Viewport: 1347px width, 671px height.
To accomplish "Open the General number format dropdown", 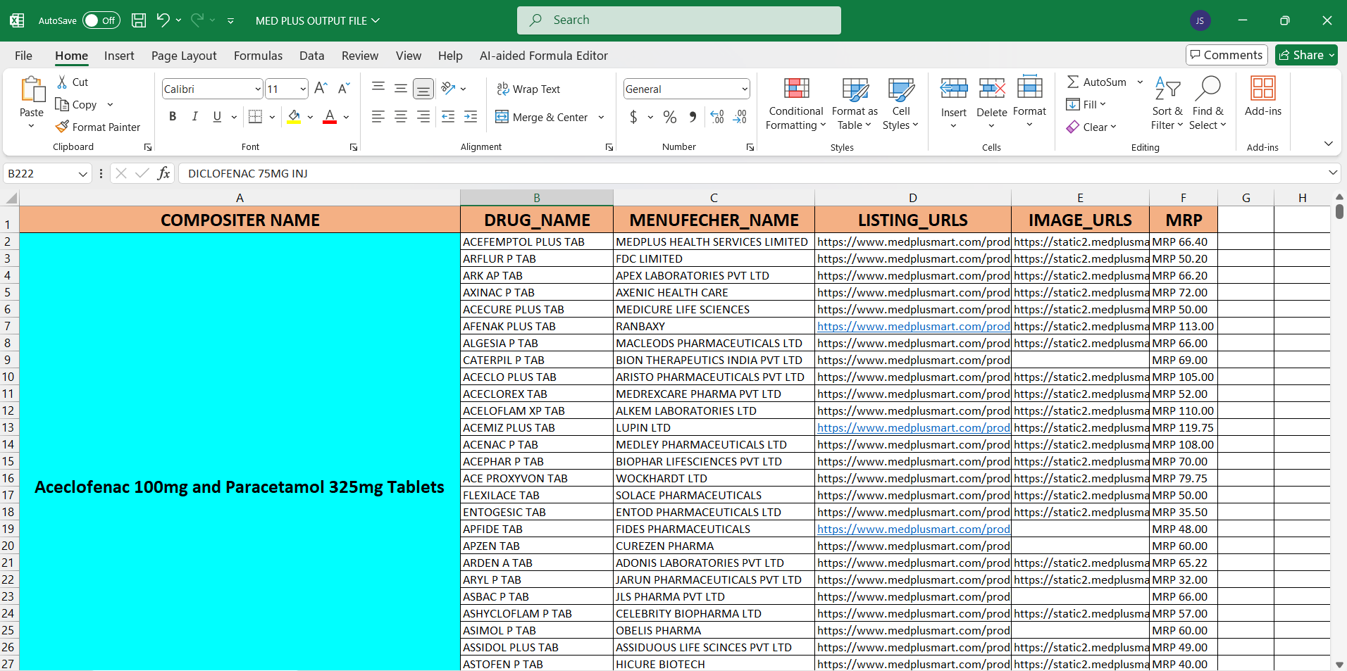I will [x=745, y=89].
